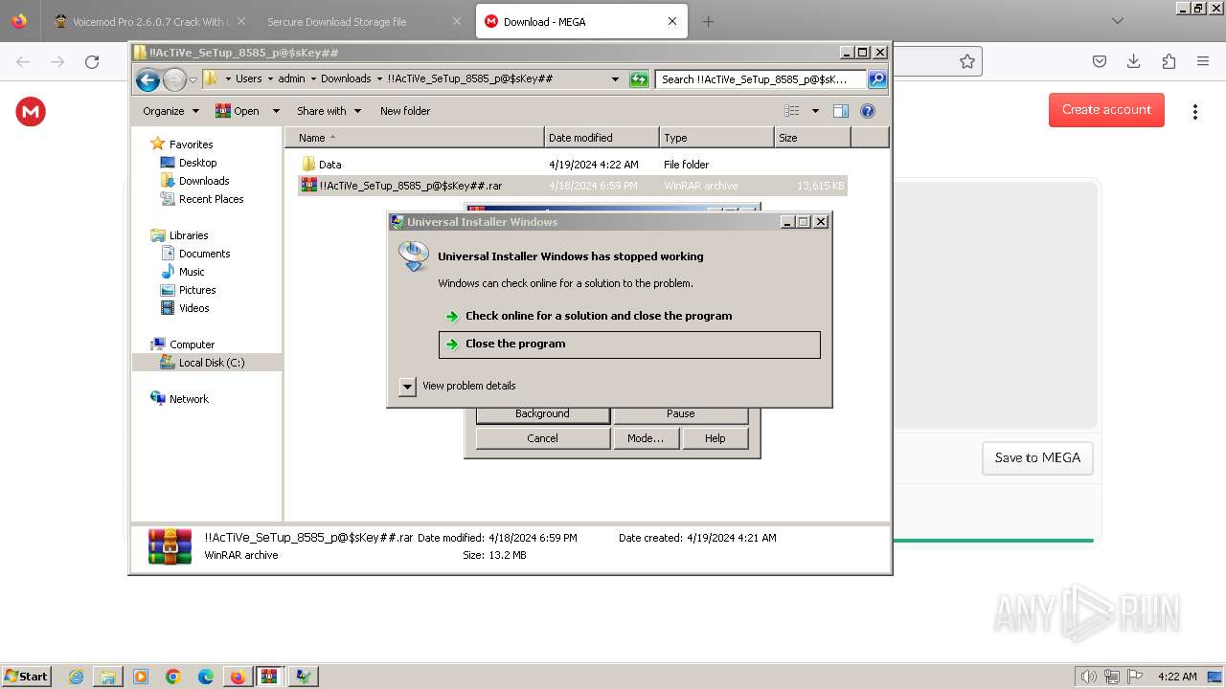The image size is (1226, 689).
Task: Click the Explorer back navigation button
Action: (x=148, y=79)
